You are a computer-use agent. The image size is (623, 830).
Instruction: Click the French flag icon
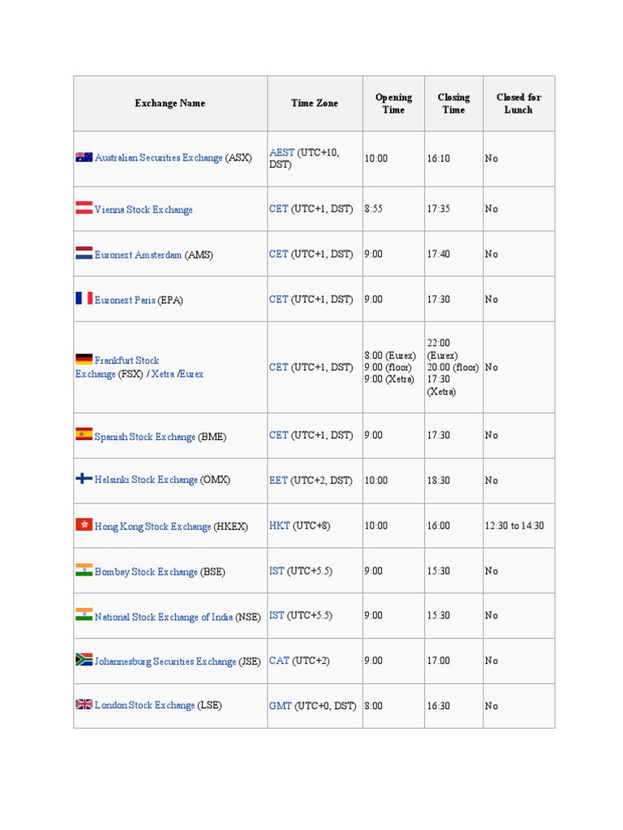84,298
